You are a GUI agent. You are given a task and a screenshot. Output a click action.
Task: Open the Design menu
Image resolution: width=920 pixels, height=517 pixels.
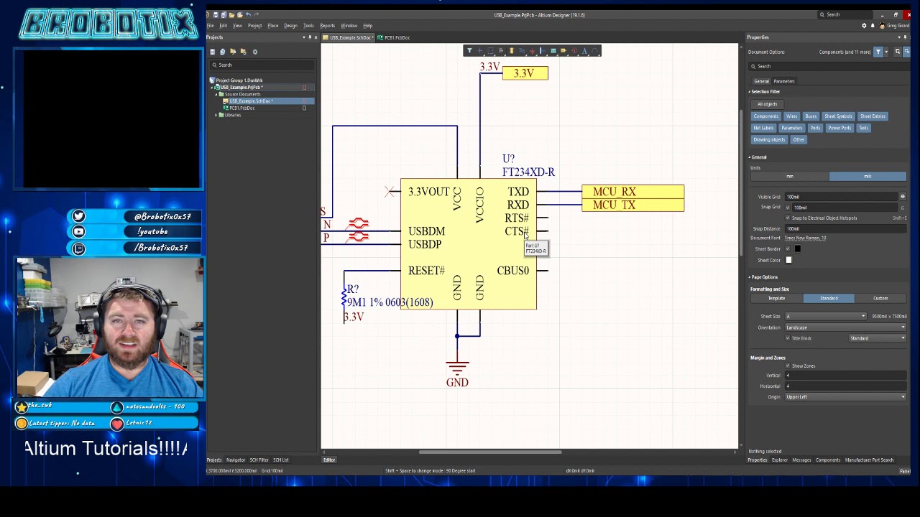point(290,26)
